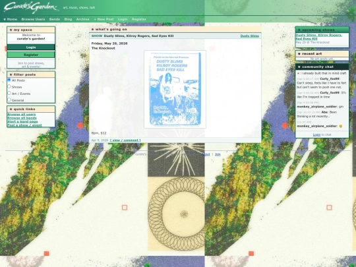
Task: Create a post via + New Post
Action: click(x=104, y=19)
